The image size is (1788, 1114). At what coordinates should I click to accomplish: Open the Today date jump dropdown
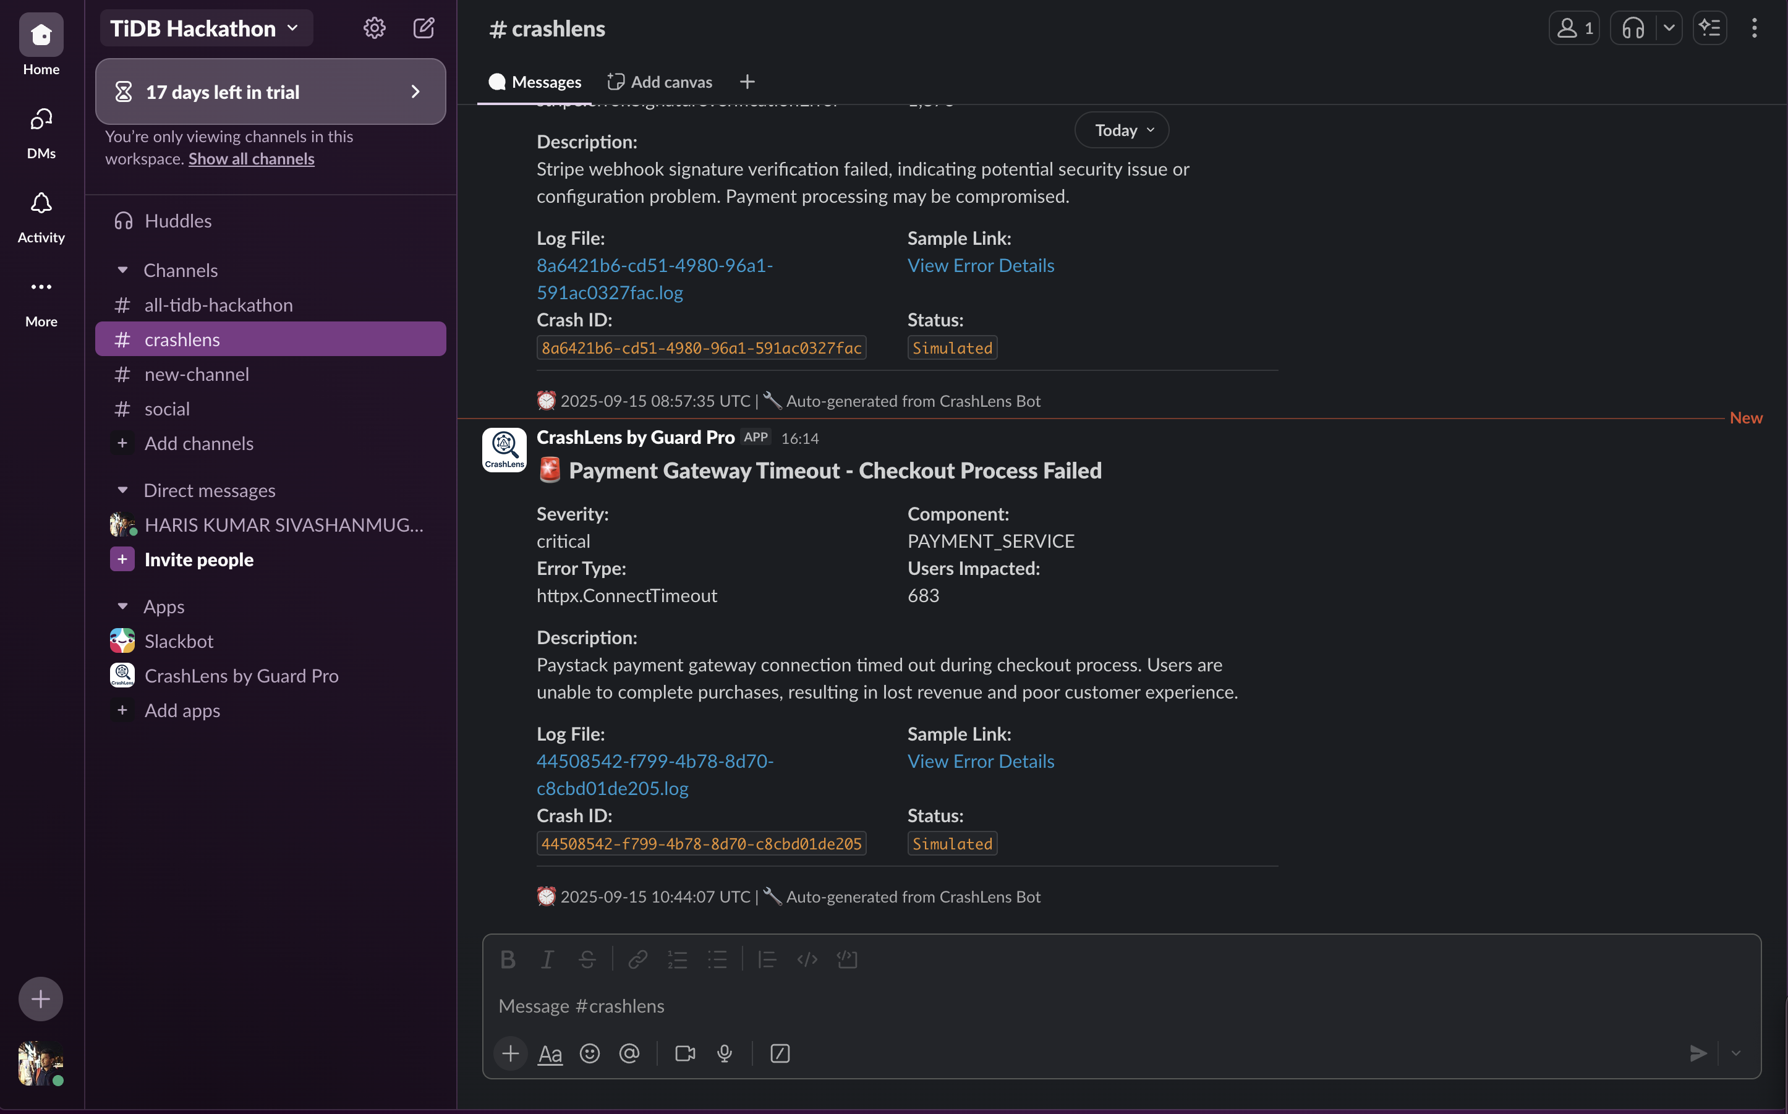point(1123,130)
